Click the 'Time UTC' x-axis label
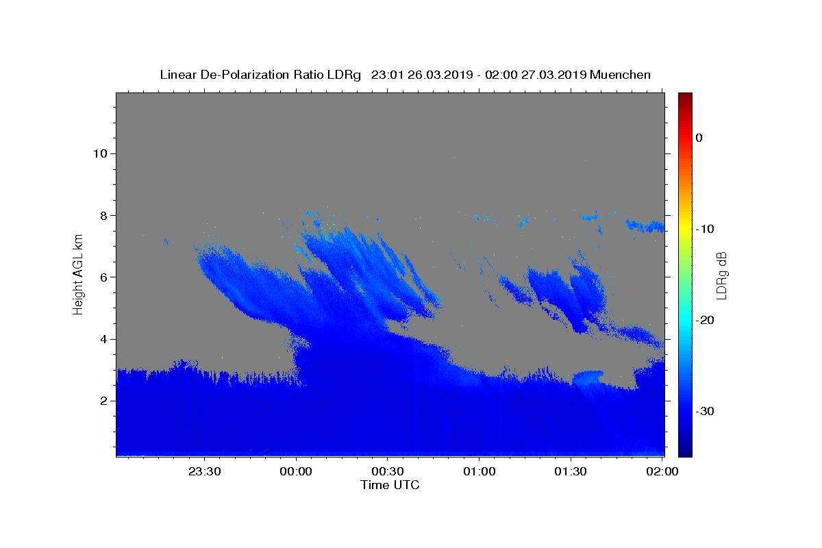822x548 pixels. 390,485
